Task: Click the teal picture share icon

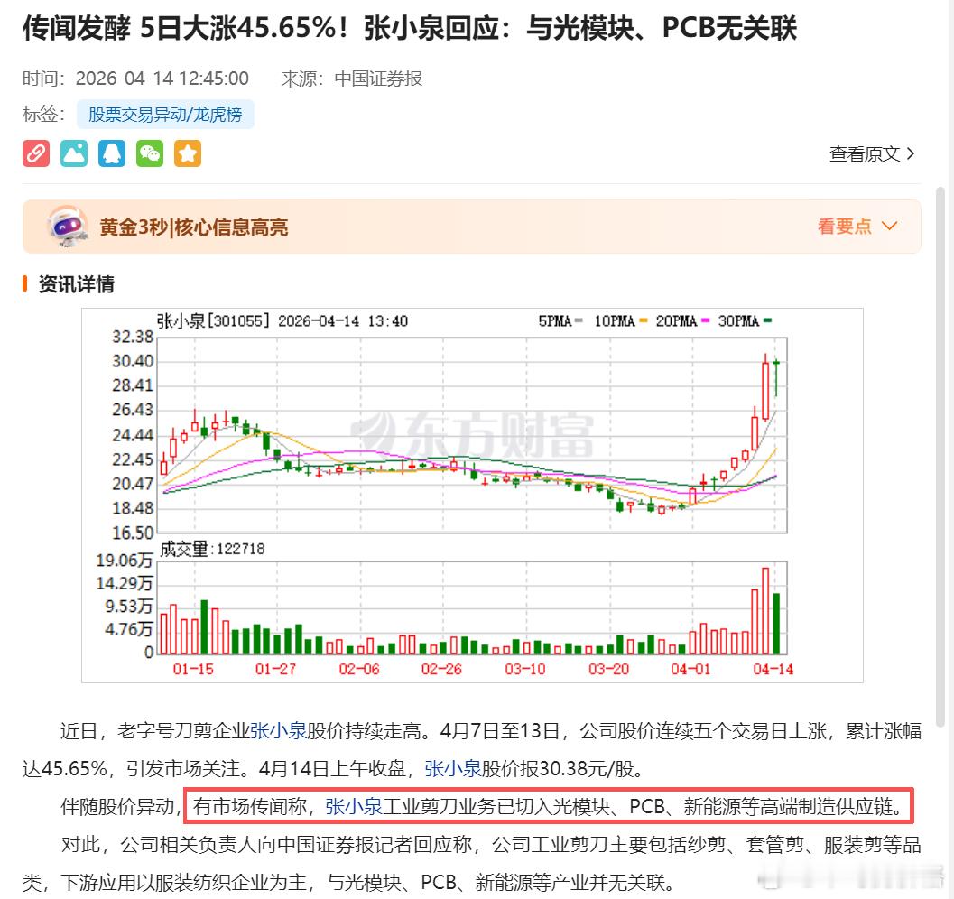Action: [x=74, y=153]
